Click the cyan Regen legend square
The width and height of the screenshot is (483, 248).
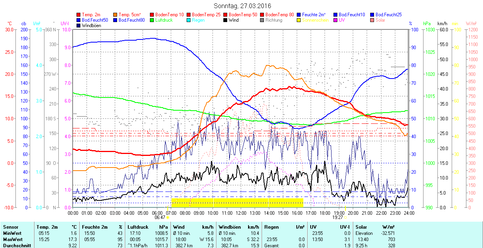click(x=189, y=20)
